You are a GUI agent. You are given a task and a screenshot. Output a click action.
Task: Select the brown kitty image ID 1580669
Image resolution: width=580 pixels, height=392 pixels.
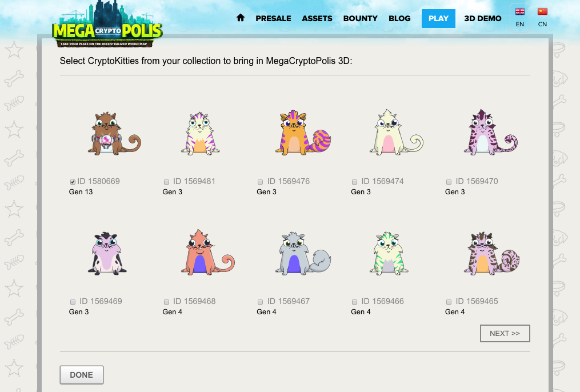(114, 134)
